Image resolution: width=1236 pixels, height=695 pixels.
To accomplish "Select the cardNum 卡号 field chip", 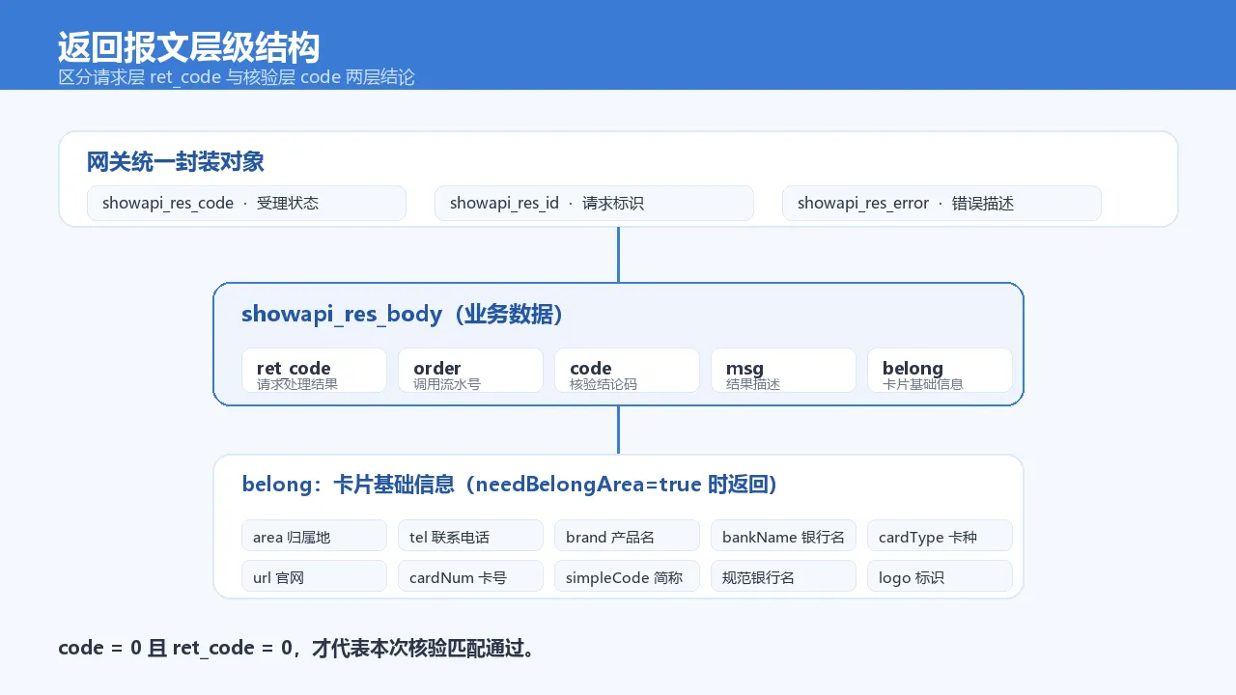I will tap(470, 576).
